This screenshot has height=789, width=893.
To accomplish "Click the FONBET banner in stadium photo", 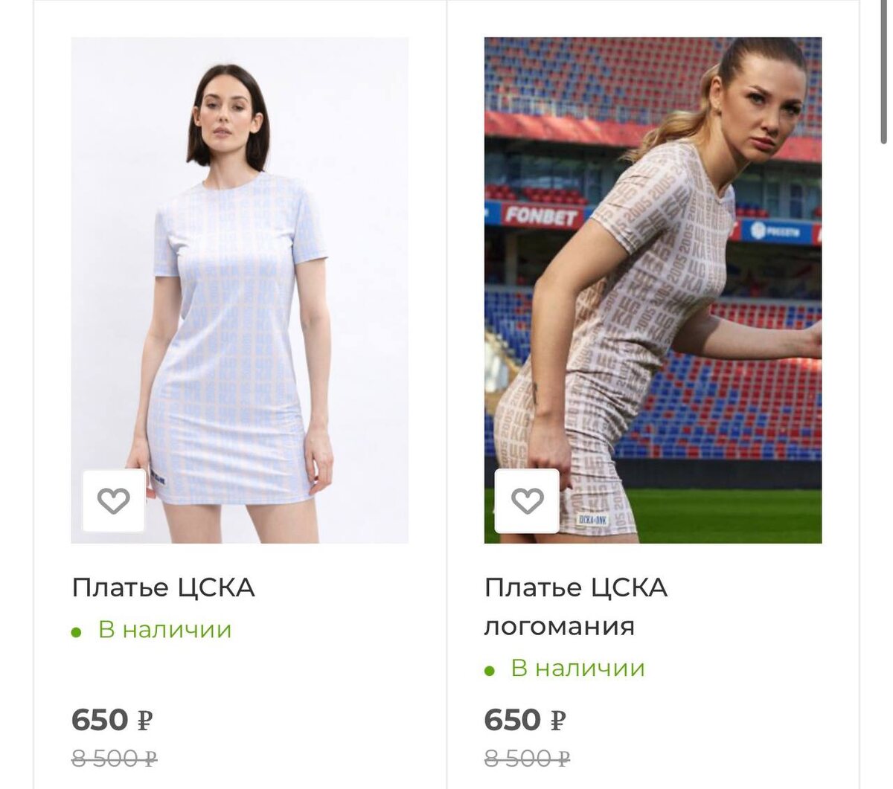I will pyautogui.click(x=541, y=216).
